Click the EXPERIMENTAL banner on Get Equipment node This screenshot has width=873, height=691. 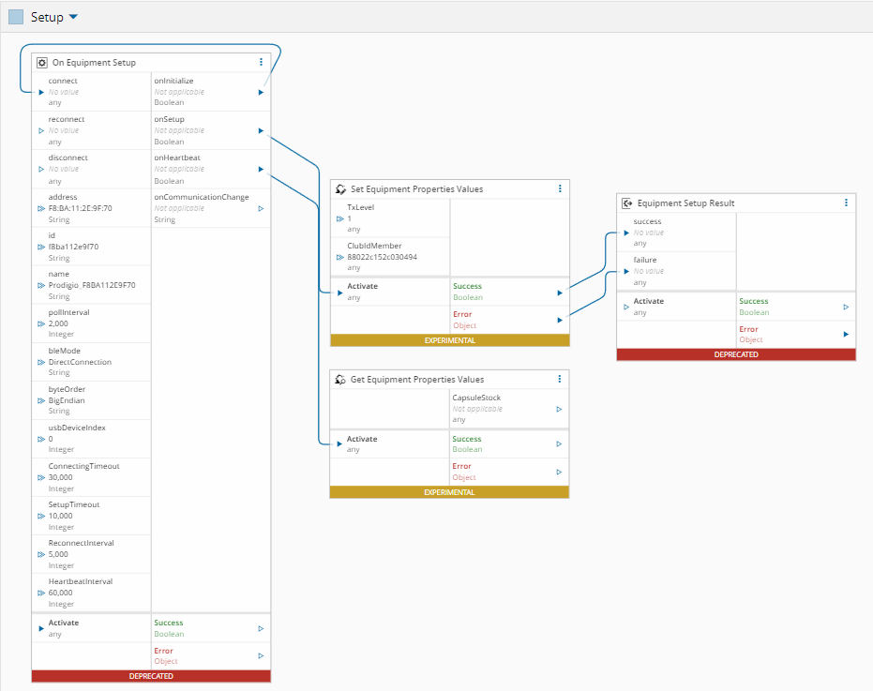pyautogui.click(x=449, y=492)
